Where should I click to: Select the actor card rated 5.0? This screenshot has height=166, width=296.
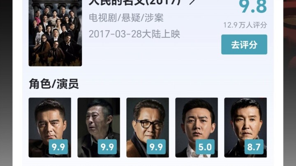tap(197, 127)
